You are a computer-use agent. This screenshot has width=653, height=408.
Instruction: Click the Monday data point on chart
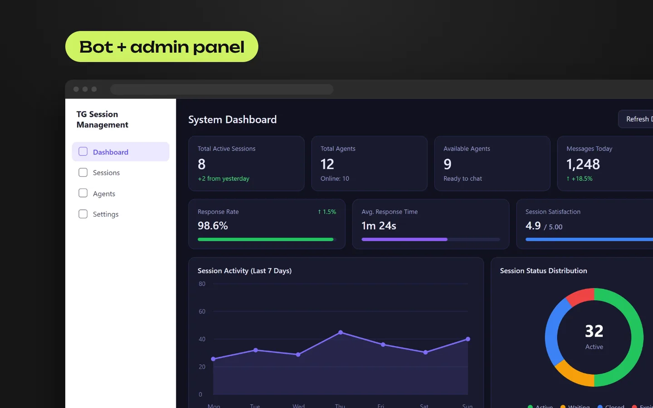213,359
